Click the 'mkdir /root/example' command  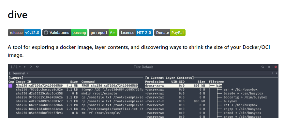coord(99,94)
